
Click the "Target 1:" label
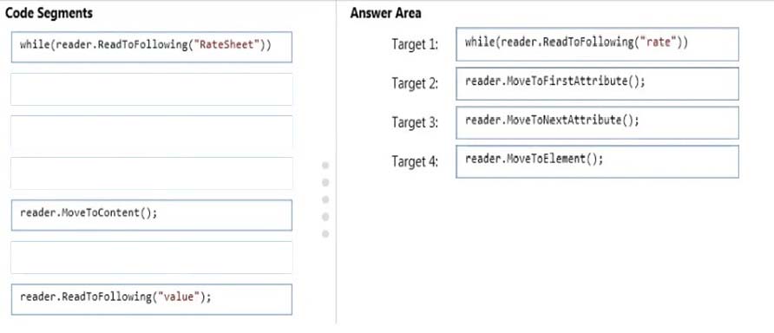pos(415,44)
